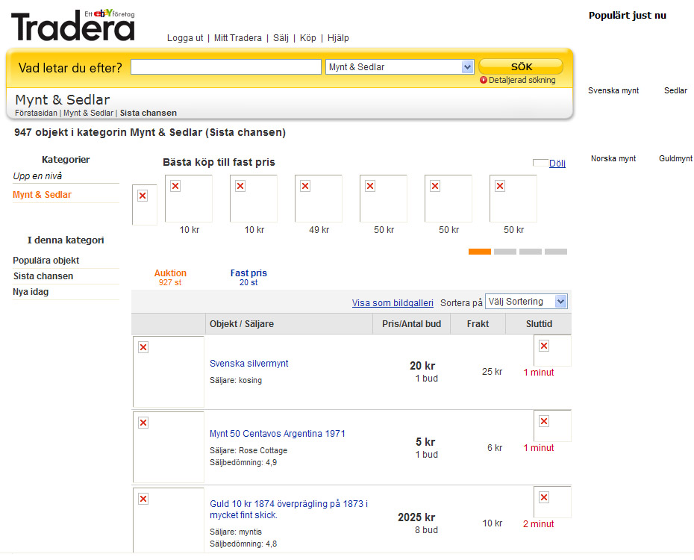Click Säljare: Rose Cottage text
This screenshot has width=694, height=560.
point(248,450)
